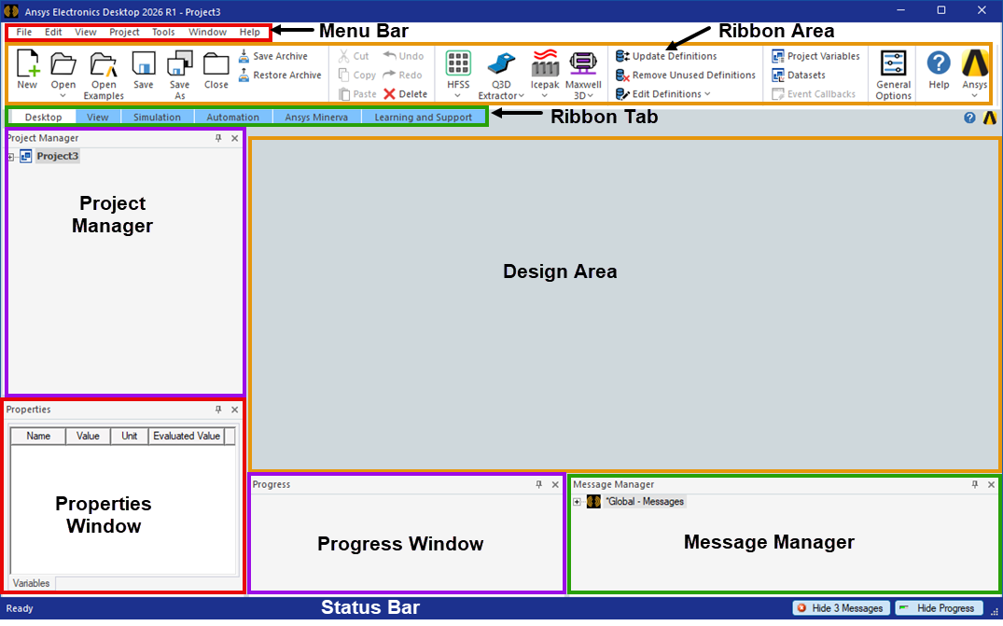Screen dimensions: 1003x626
Task: Open the Window menu
Action: (207, 32)
